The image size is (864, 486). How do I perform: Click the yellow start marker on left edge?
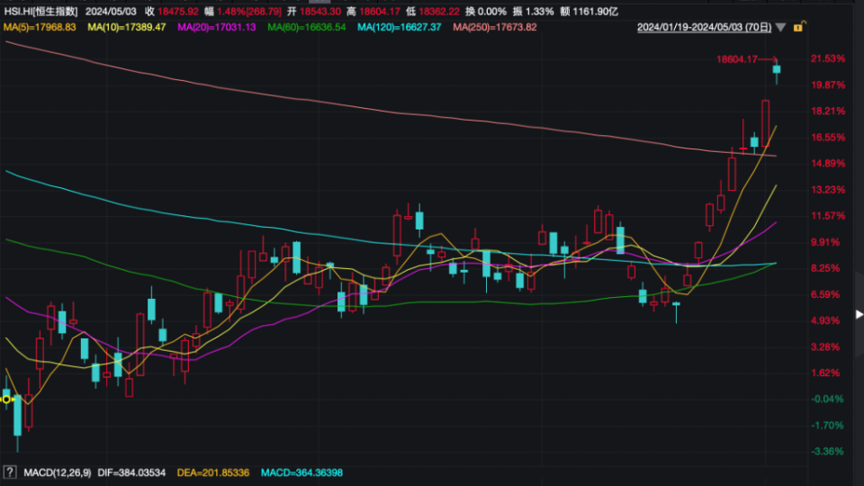point(6,399)
